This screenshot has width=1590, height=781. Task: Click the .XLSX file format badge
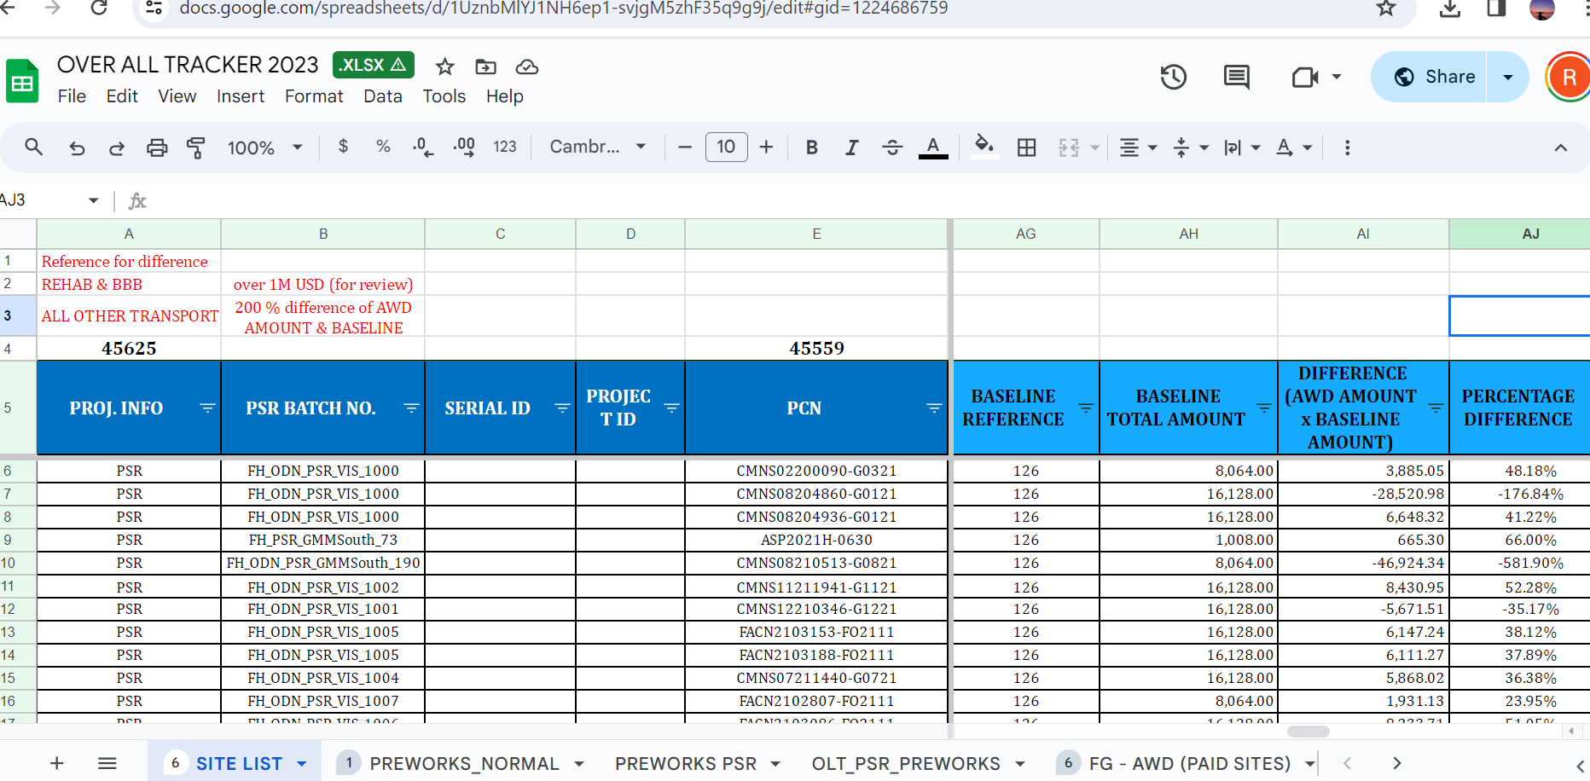click(x=374, y=65)
